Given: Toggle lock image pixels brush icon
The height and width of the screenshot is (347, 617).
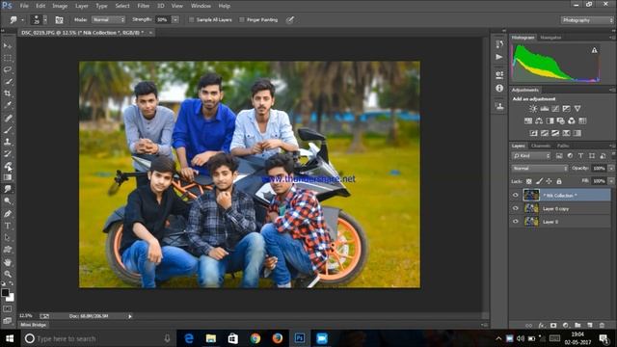Looking at the screenshot, I should coord(539,181).
